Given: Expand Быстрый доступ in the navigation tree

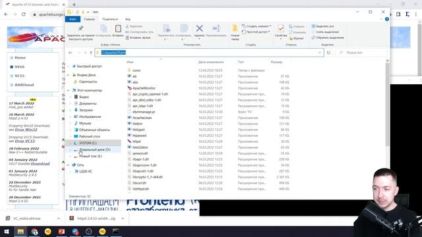Looking at the screenshot, I should tap(69, 66).
